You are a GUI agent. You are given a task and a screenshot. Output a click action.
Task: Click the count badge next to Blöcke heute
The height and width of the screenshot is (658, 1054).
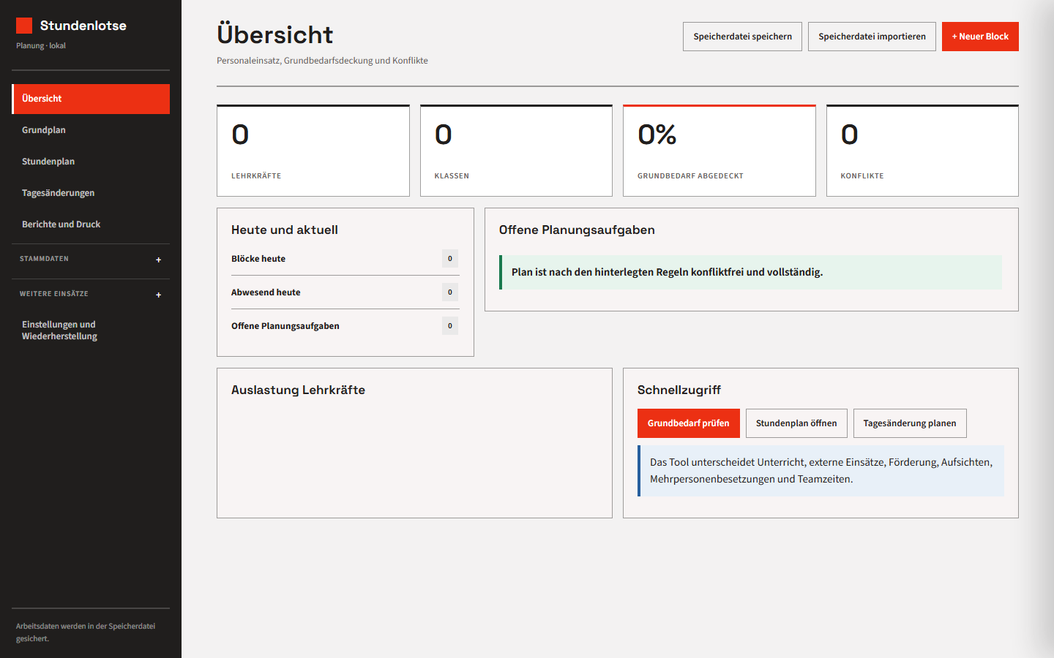click(x=450, y=259)
